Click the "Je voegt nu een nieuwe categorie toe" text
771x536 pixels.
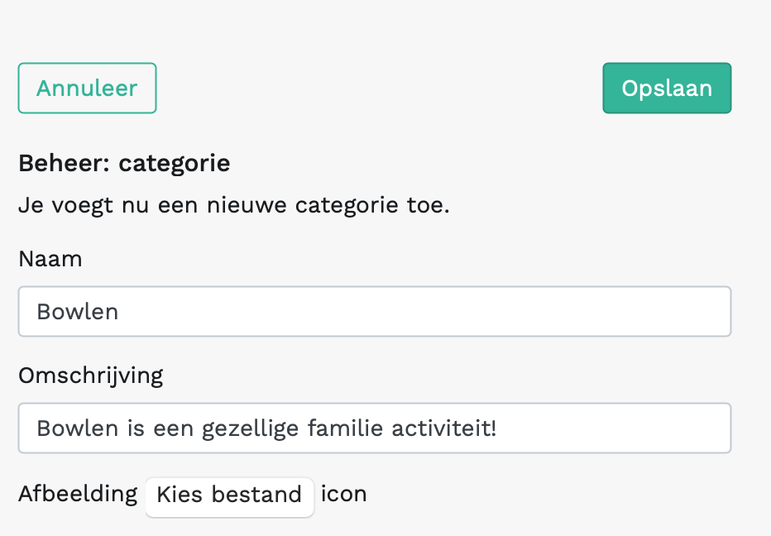233,204
